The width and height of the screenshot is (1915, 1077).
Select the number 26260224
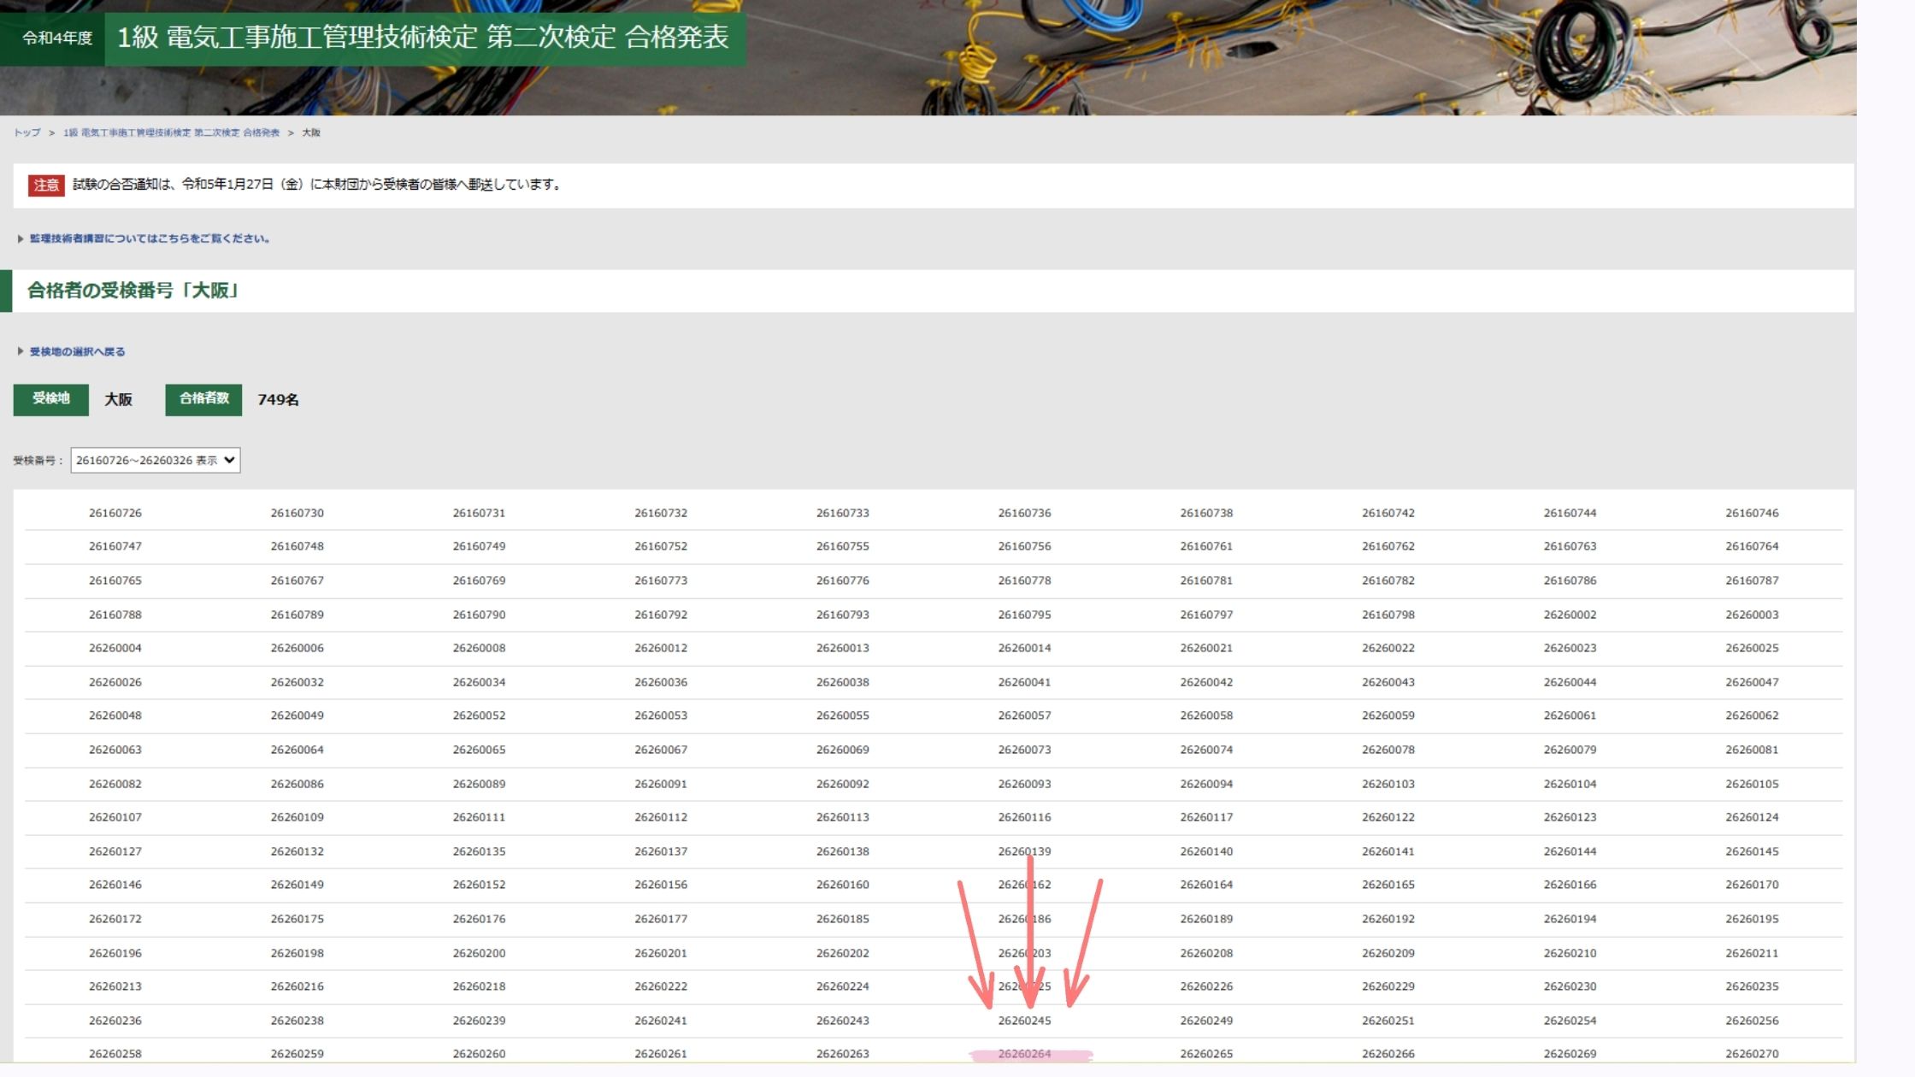click(x=843, y=986)
